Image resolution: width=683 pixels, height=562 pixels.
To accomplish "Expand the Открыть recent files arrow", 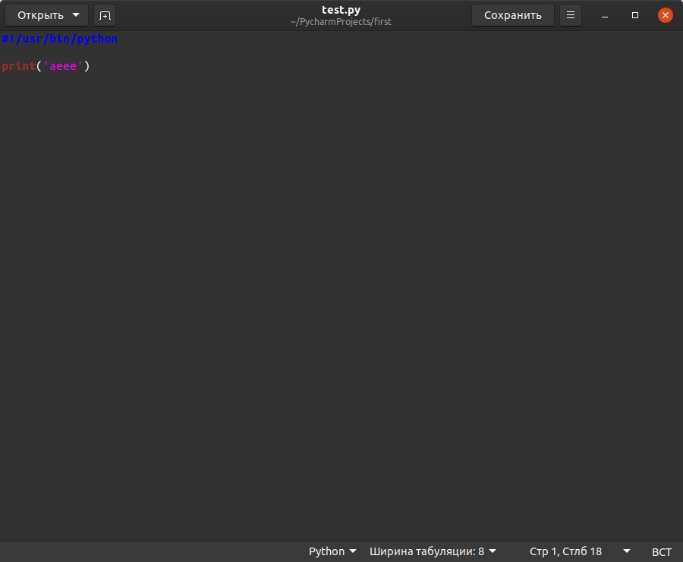I will [x=76, y=15].
